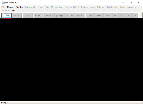This screenshot has width=143, height=104.
Task: Jump back with the << button
Action: (115, 15)
